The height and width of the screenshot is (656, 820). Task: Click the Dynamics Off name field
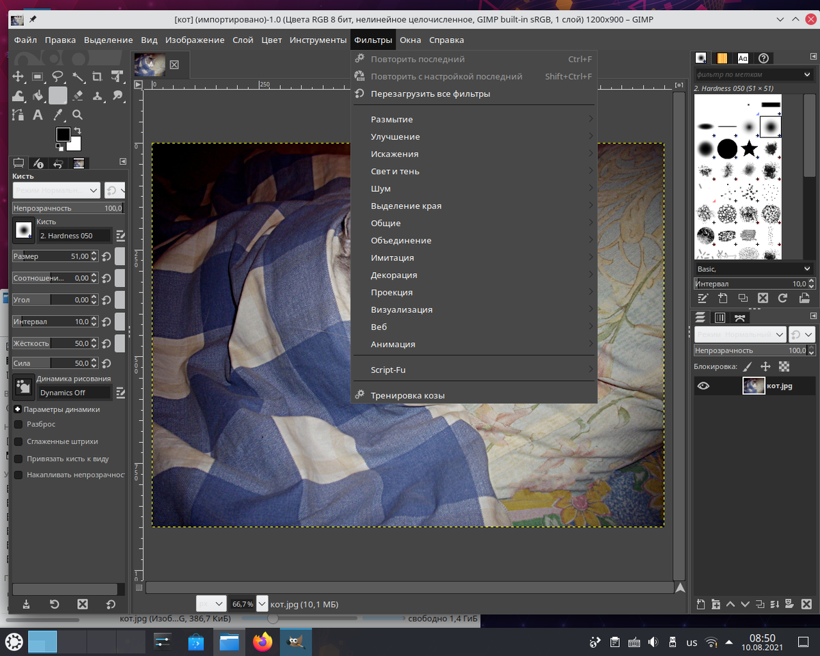pyautogui.click(x=74, y=393)
